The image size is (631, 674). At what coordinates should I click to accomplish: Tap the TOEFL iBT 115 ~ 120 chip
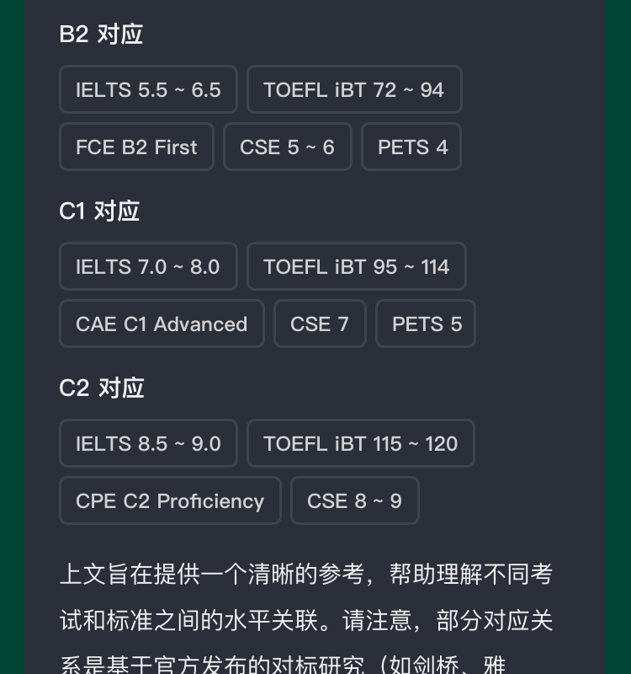pos(360,443)
